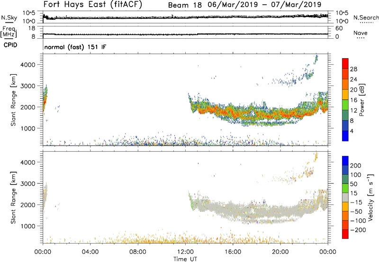Click the '60' Nave axis label
Viewport: 379px width, 262px height.
[339, 28]
